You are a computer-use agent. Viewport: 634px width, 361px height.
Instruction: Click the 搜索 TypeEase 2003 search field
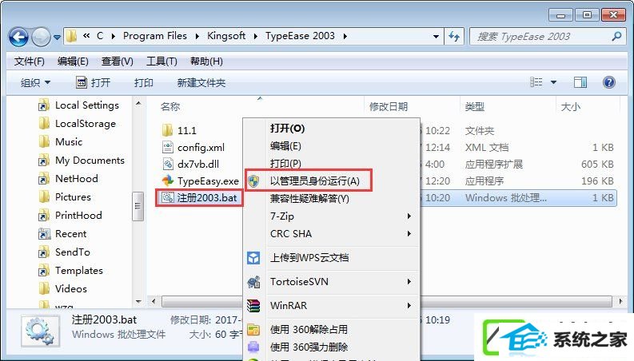[x=540, y=37]
